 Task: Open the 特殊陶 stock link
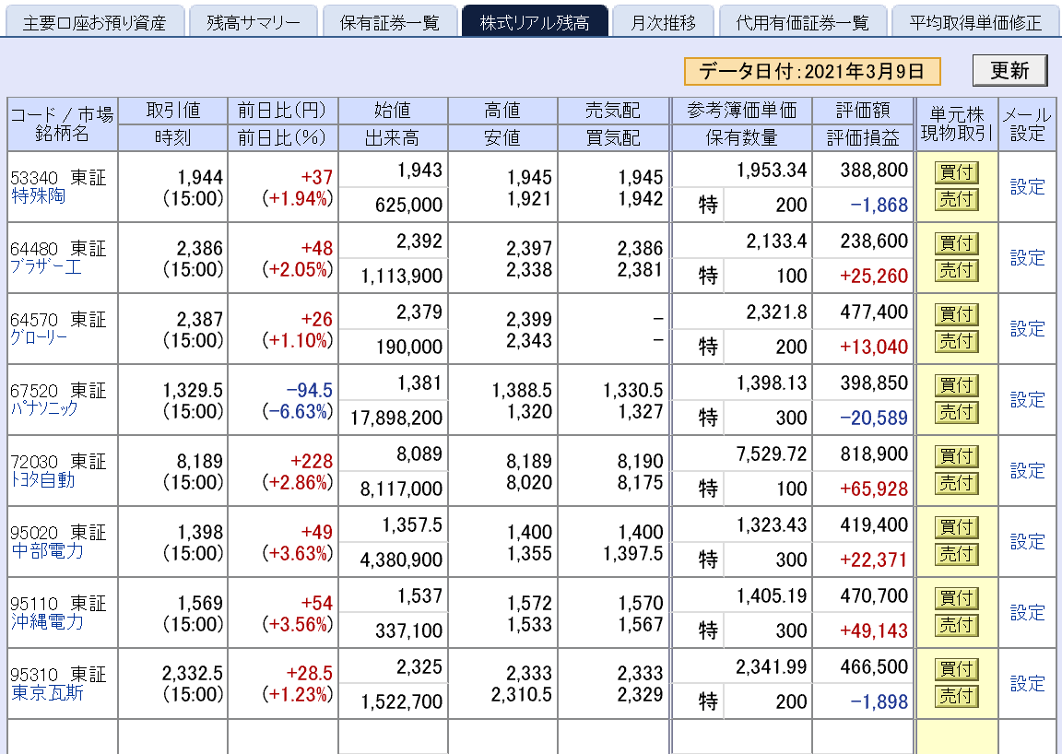pyautogui.click(x=39, y=195)
